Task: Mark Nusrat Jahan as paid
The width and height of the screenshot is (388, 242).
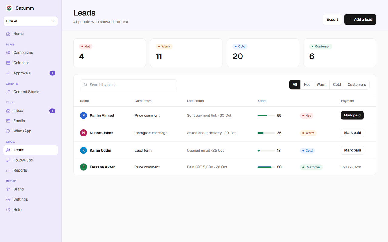Action: pyautogui.click(x=353, y=133)
